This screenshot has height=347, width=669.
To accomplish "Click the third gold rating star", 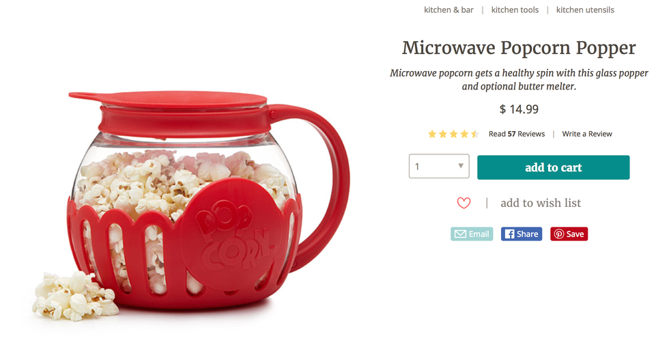I will click(453, 134).
